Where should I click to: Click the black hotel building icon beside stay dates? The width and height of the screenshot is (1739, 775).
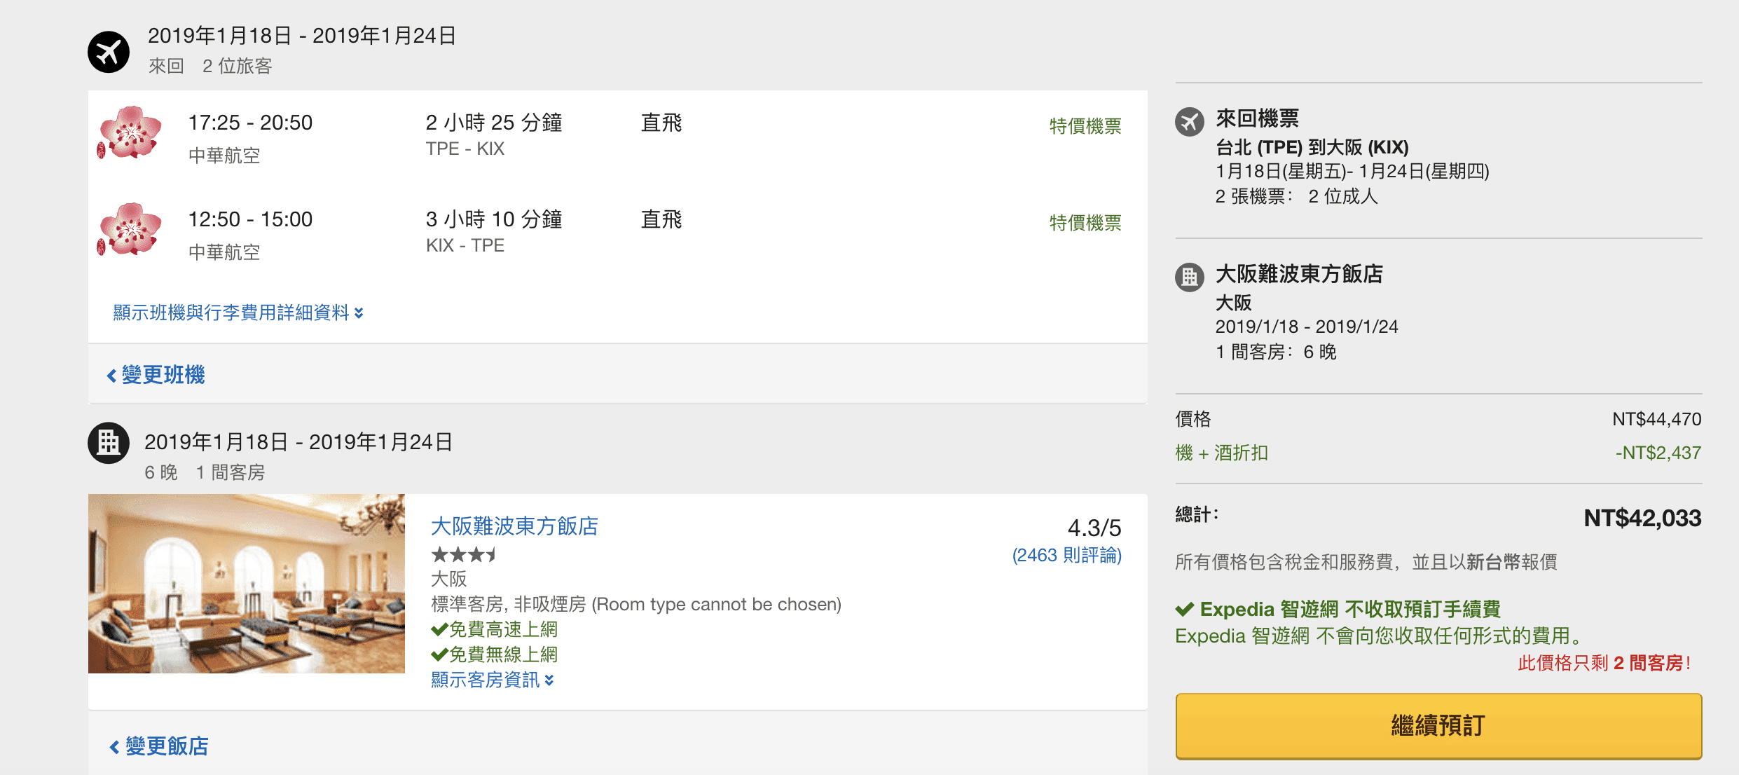tap(109, 443)
